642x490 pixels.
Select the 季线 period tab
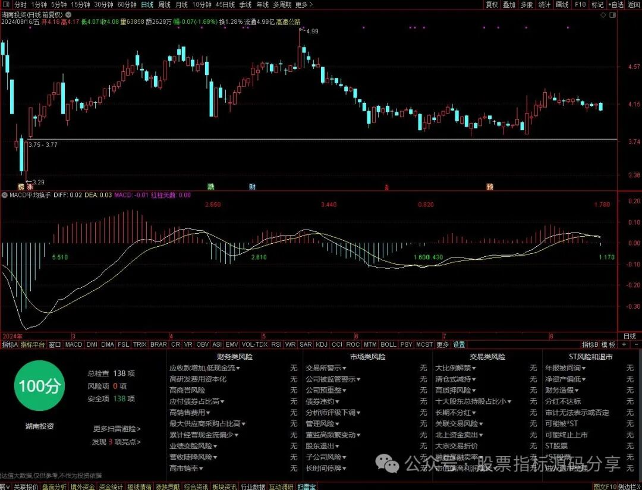tap(246, 5)
